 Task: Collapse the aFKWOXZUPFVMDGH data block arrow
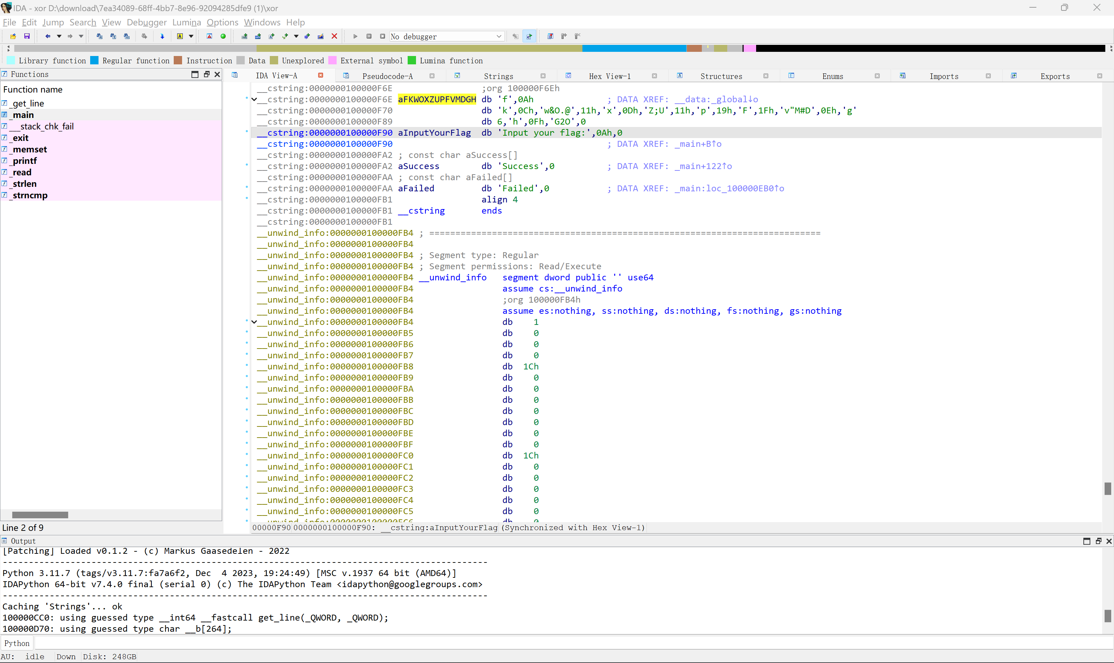click(254, 99)
